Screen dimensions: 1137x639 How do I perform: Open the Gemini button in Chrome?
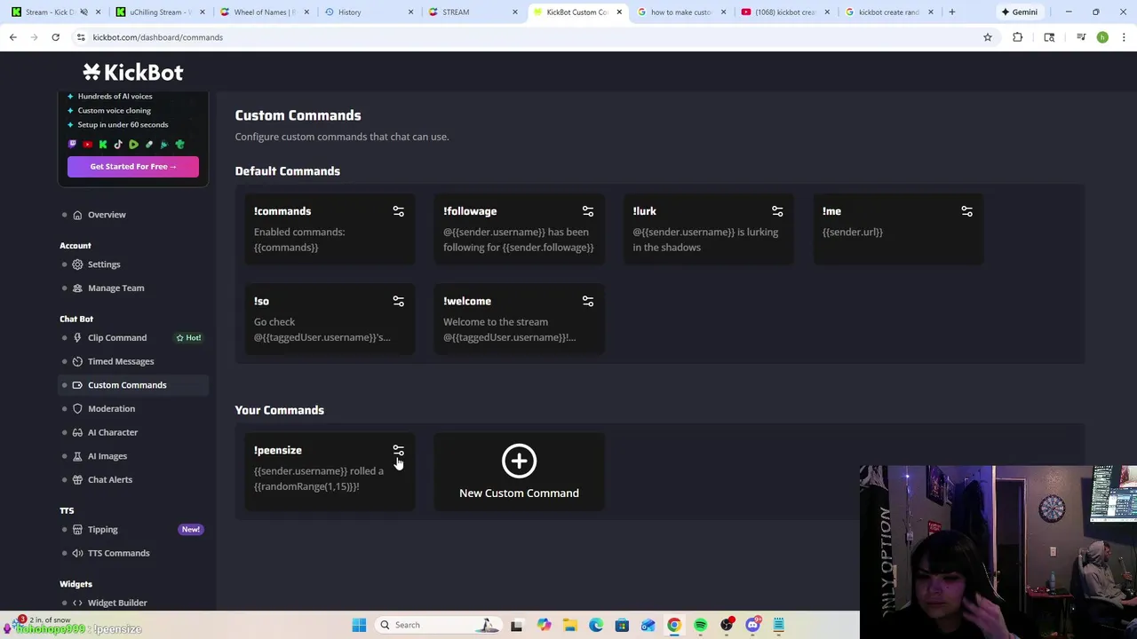pos(1019,12)
